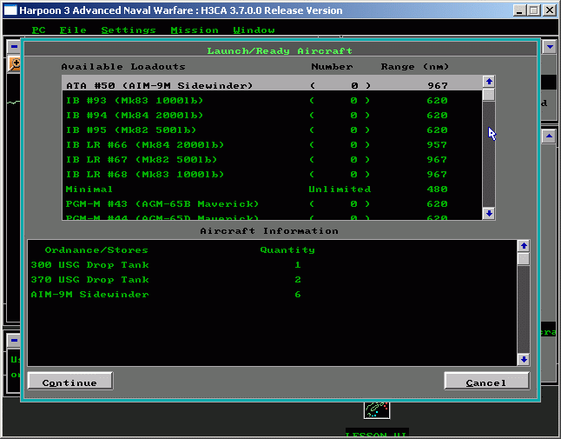Click the Continue button

pos(70,381)
